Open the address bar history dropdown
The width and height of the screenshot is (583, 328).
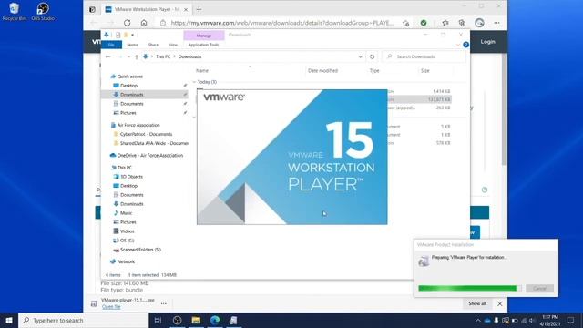tap(361, 56)
